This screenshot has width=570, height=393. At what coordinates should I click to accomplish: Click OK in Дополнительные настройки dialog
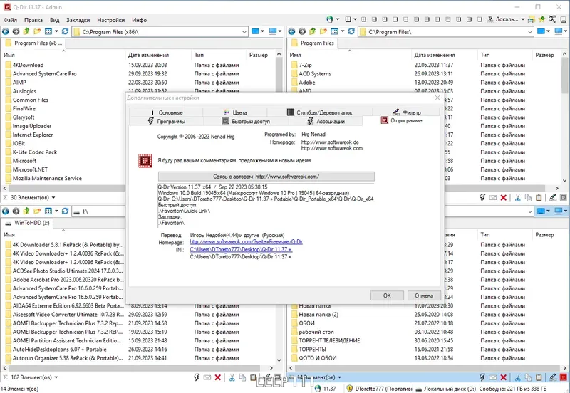pos(387,295)
